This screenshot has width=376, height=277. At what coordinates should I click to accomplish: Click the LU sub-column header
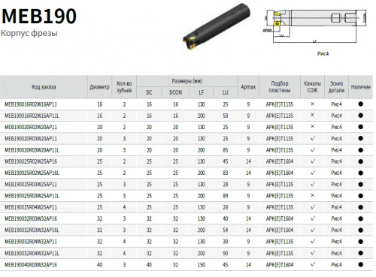click(x=226, y=92)
